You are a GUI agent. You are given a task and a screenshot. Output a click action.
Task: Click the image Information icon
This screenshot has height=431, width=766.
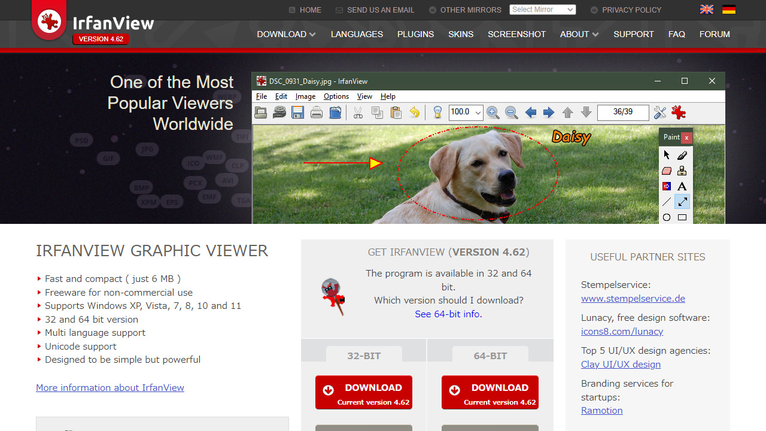pos(437,113)
